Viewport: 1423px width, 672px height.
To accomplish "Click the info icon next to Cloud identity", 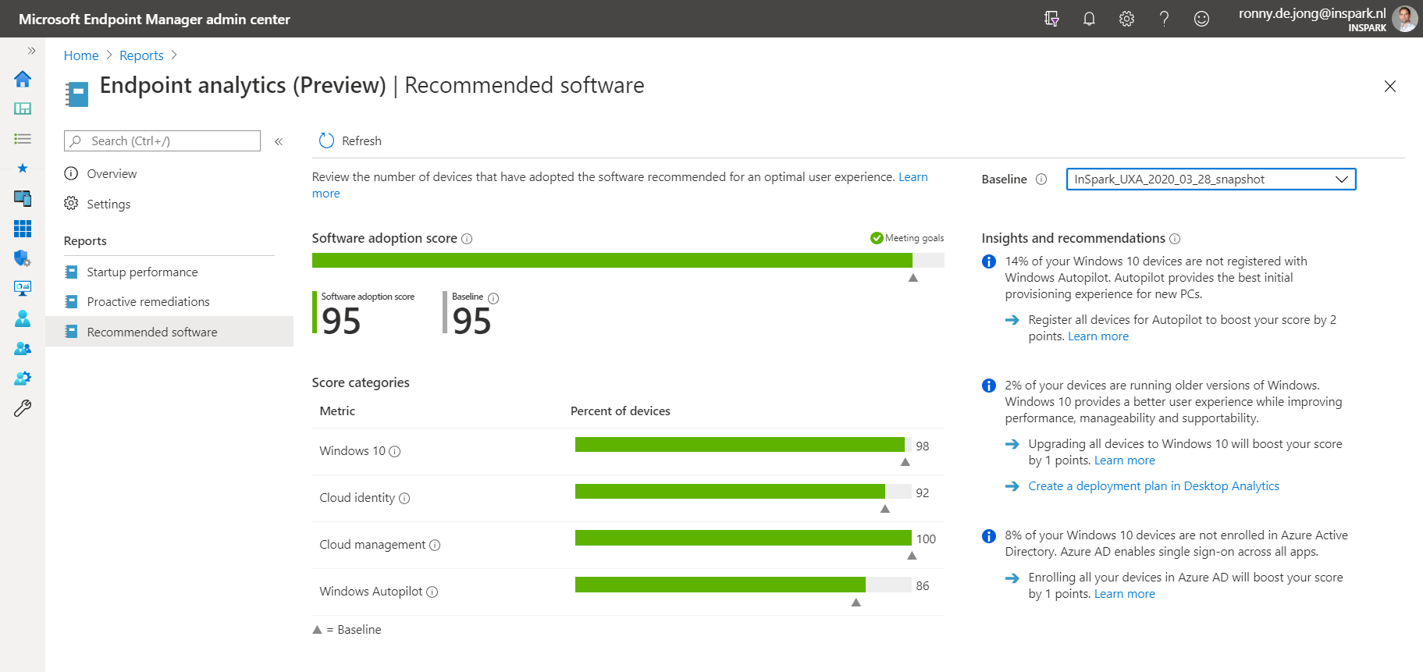I will [404, 498].
